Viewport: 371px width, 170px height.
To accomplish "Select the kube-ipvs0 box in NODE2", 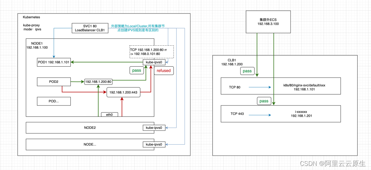I will click(x=154, y=128).
